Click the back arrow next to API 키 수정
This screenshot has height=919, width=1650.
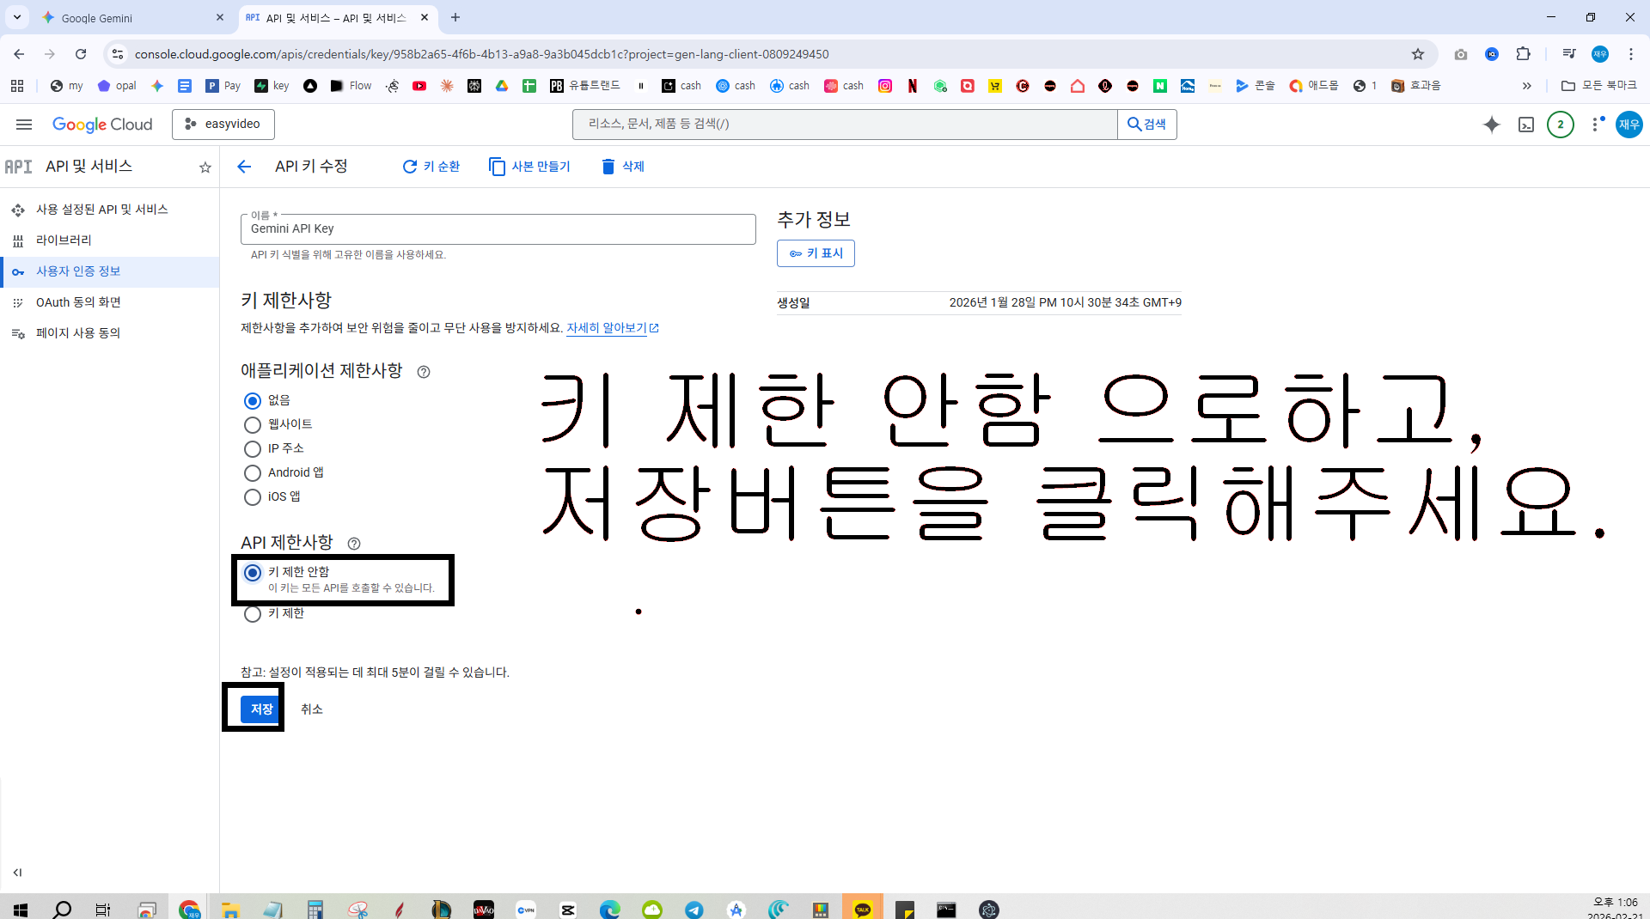[x=244, y=167]
